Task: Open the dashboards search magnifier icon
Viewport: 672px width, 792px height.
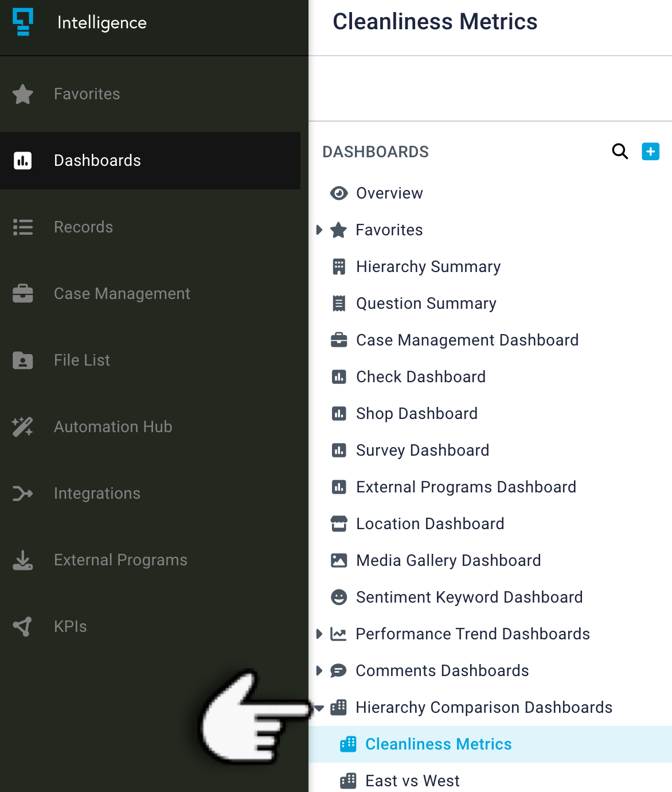Action: pos(620,152)
